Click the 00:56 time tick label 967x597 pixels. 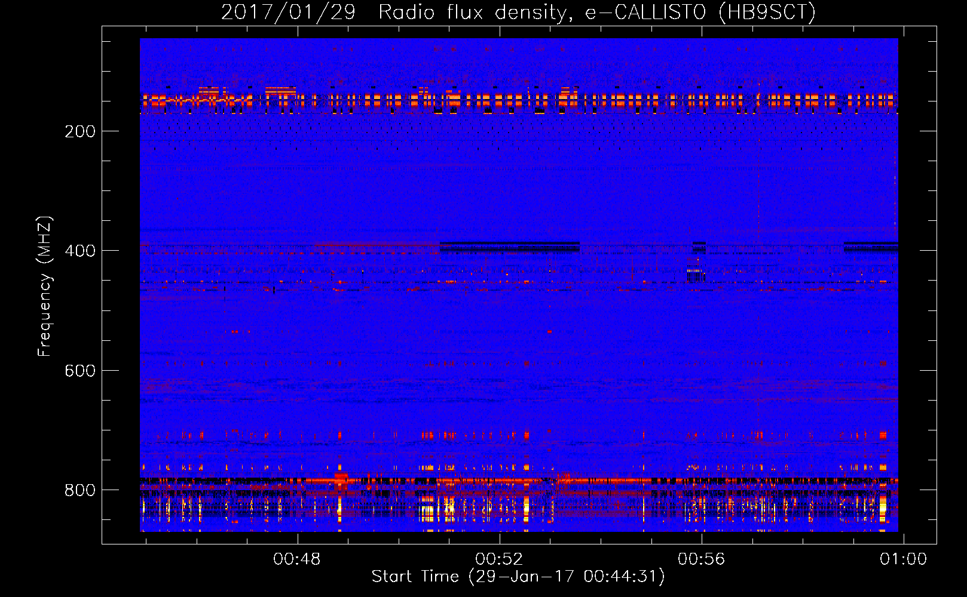click(701, 559)
